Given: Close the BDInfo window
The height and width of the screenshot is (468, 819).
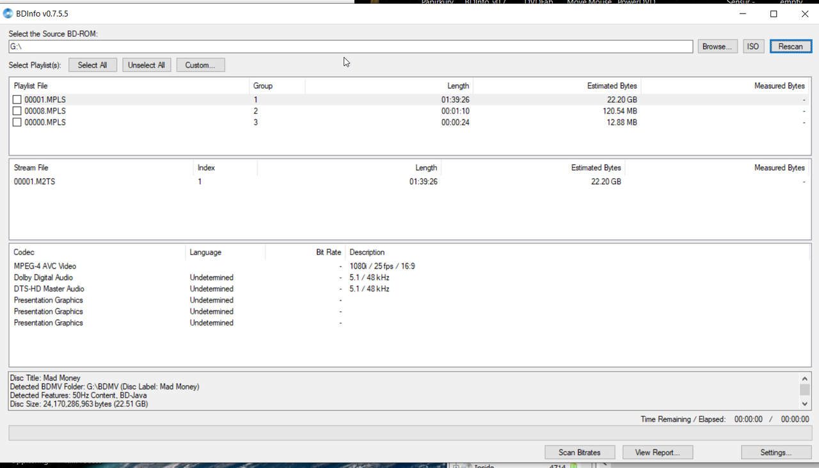Looking at the screenshot, I should 805,13.
